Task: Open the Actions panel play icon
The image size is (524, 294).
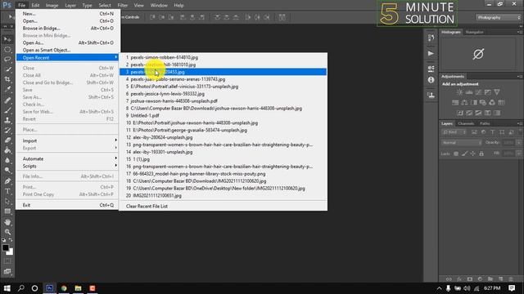Action: (x=431, y=53)
